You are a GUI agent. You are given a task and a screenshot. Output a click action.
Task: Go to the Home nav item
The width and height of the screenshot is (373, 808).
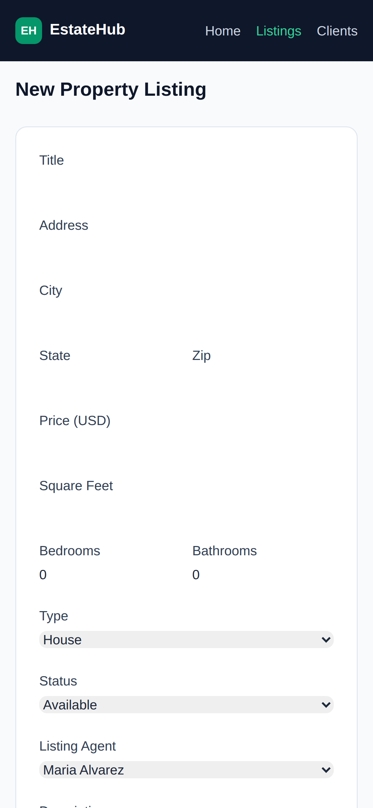tap(223, 31)
